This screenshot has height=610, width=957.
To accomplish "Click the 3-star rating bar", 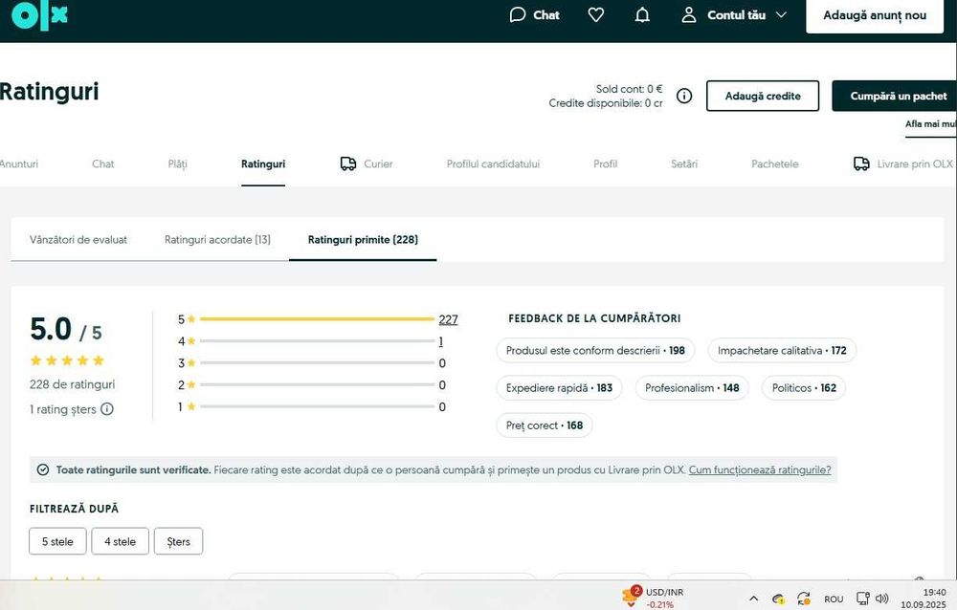I will (317, 363).
